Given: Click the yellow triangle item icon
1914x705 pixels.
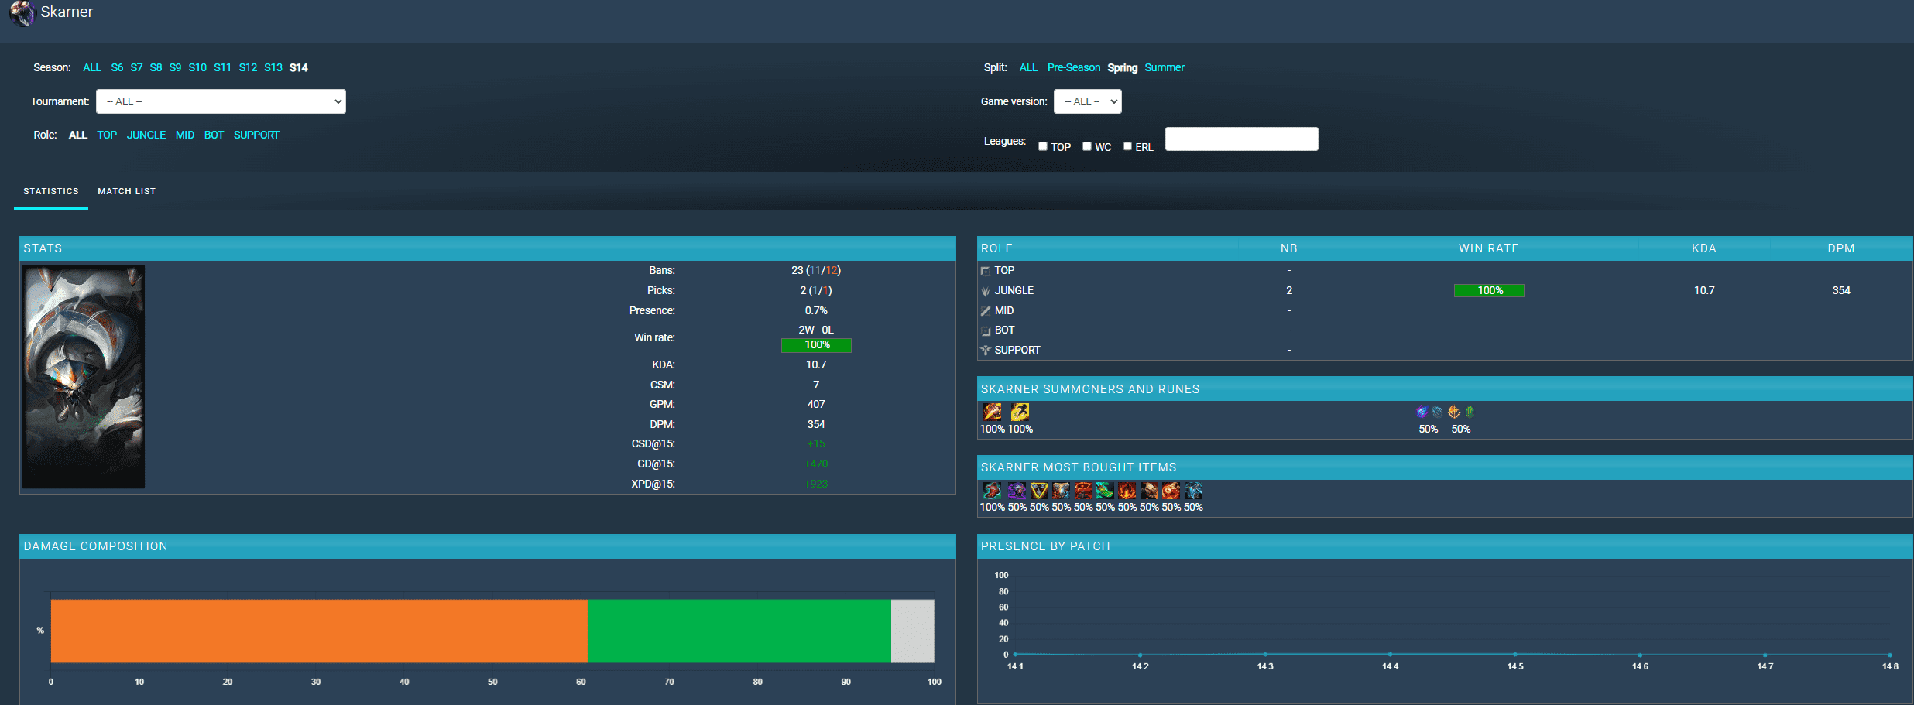Looking at the screenshot, I should (x=1038, y=491).
